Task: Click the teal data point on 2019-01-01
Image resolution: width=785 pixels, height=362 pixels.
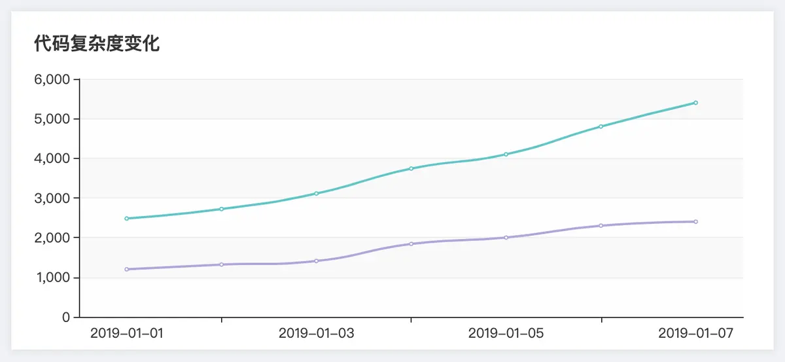Action: pos(126,219)
